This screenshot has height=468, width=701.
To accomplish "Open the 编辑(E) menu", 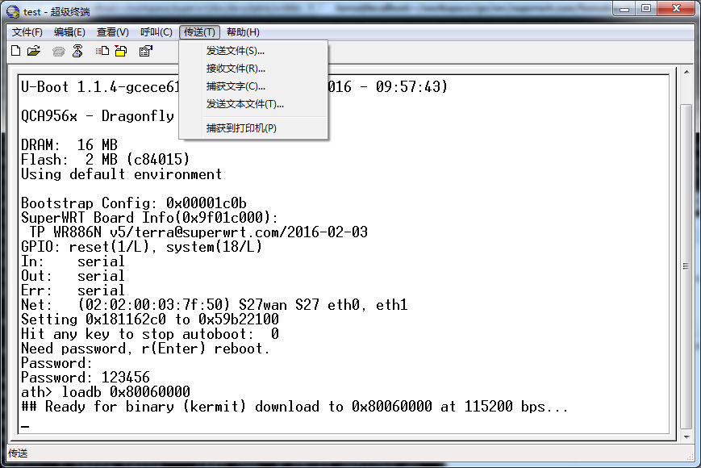I will click(69, 32).
